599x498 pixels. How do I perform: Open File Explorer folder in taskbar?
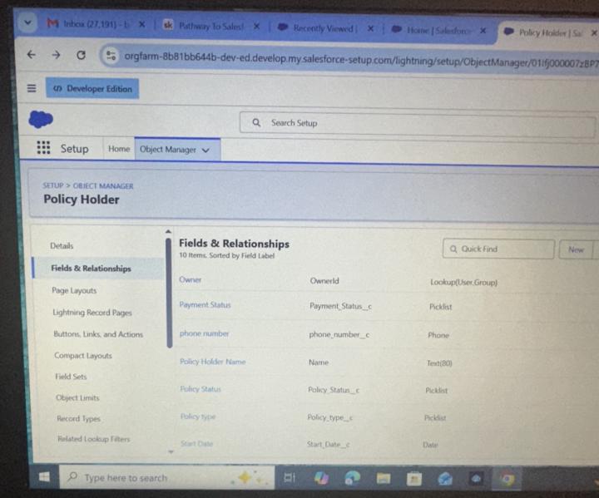pyautogui.click(x=384, y=478)
